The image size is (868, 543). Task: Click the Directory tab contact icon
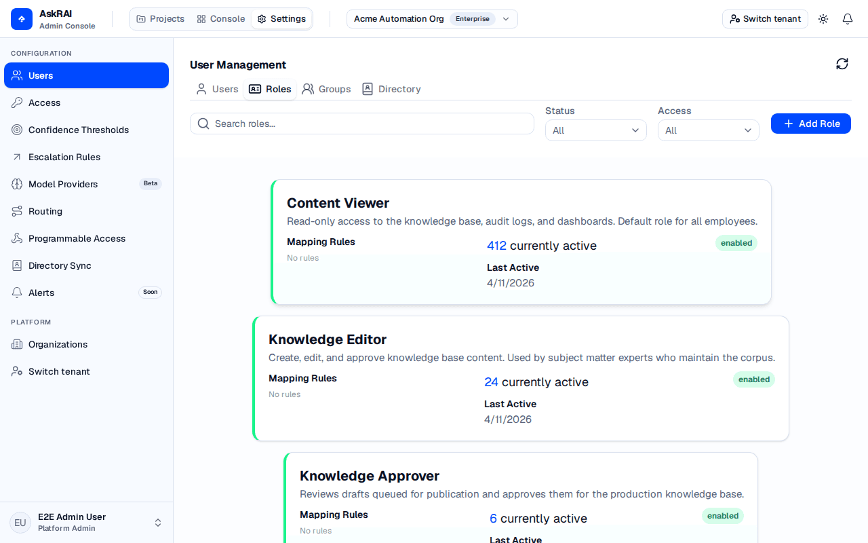[x=368, y=89]
